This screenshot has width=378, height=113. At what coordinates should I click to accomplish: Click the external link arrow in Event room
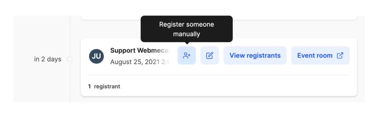point(340,56)
